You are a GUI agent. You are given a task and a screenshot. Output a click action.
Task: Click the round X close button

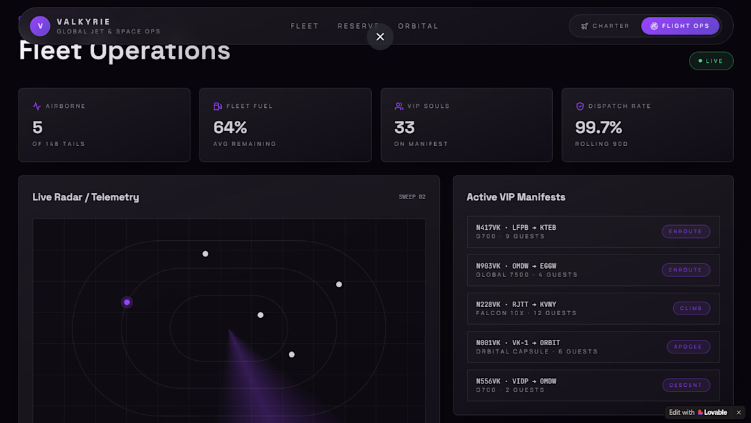[380, 37]
